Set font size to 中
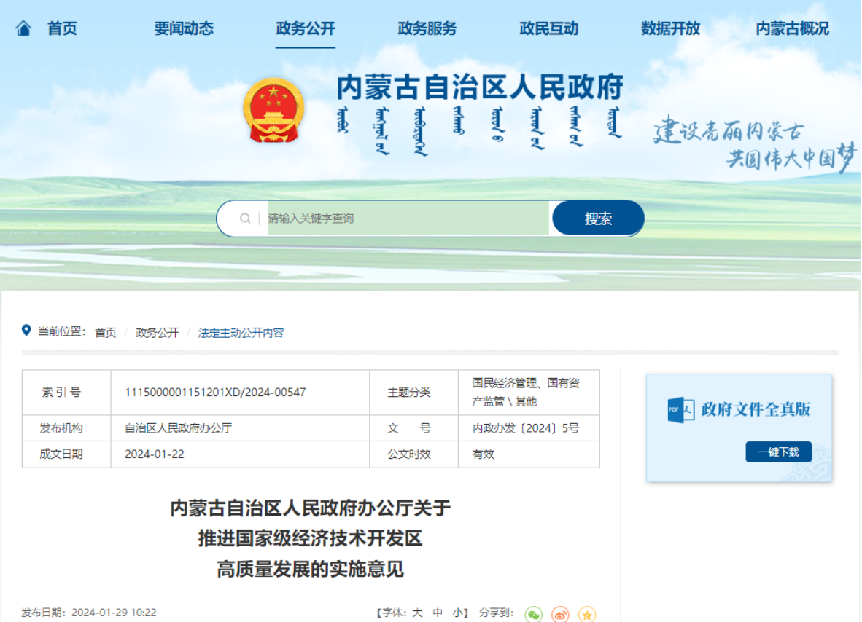The image size is (862, 622). (438, 613)
